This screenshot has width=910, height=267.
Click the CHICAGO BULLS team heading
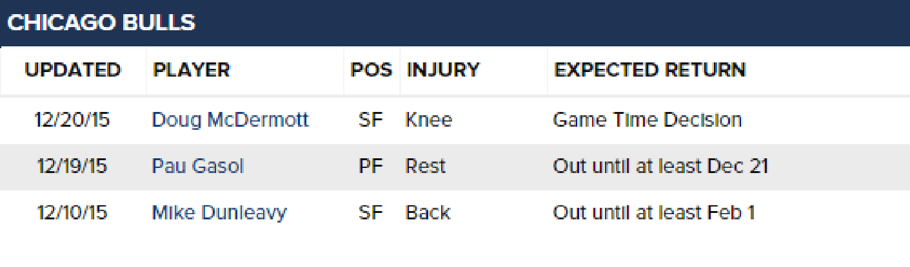101,23
